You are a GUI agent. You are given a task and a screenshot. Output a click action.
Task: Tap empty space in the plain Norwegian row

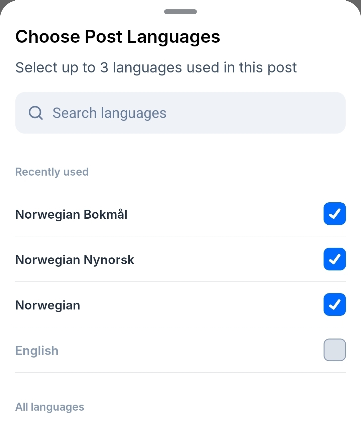tap(201, 305)
